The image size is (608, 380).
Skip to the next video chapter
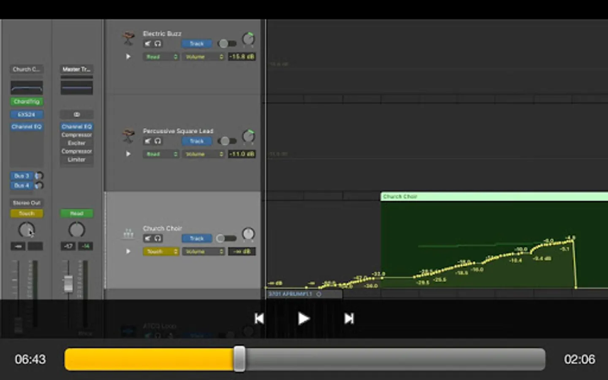click(x=349, y=318)
